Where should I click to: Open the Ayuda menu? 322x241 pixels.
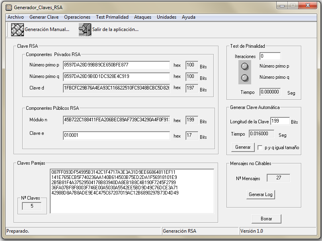pyautogui.click(x=189, y=17)
